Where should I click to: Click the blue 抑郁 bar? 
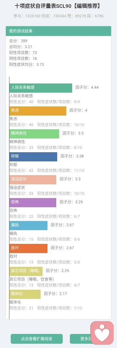[x=33, y=156]
